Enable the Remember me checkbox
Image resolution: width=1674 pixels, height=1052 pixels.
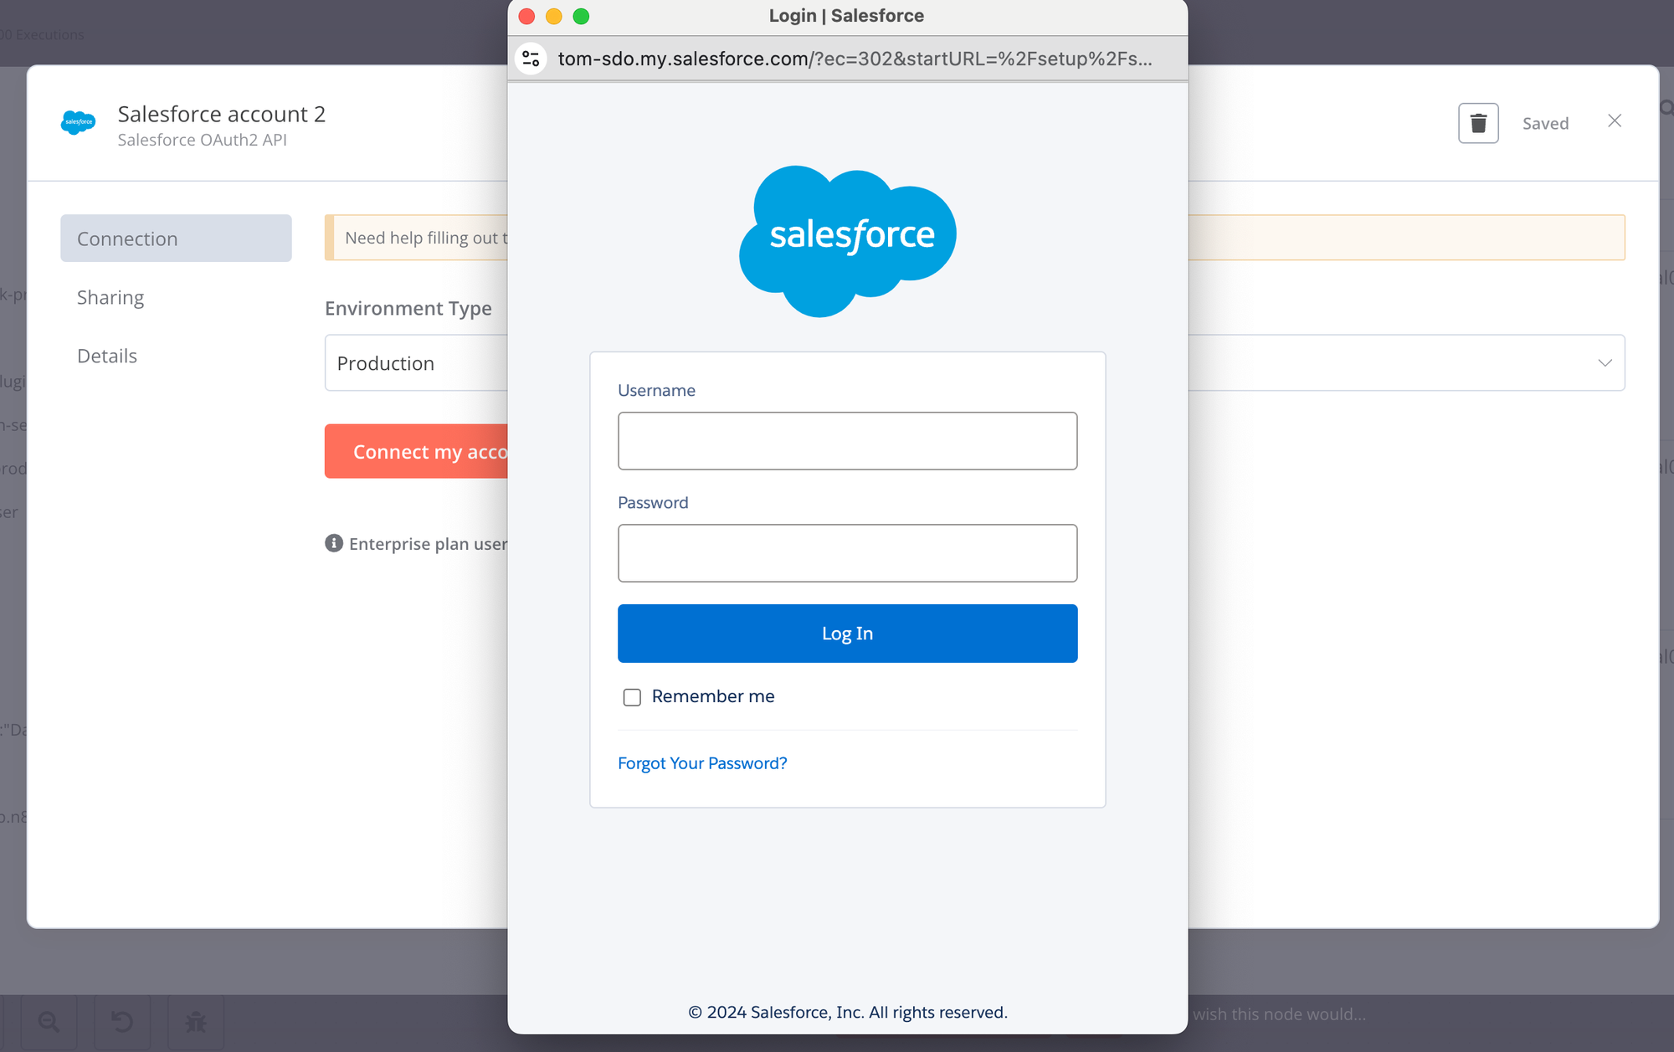pyautogui.click(x=632, y=697)
